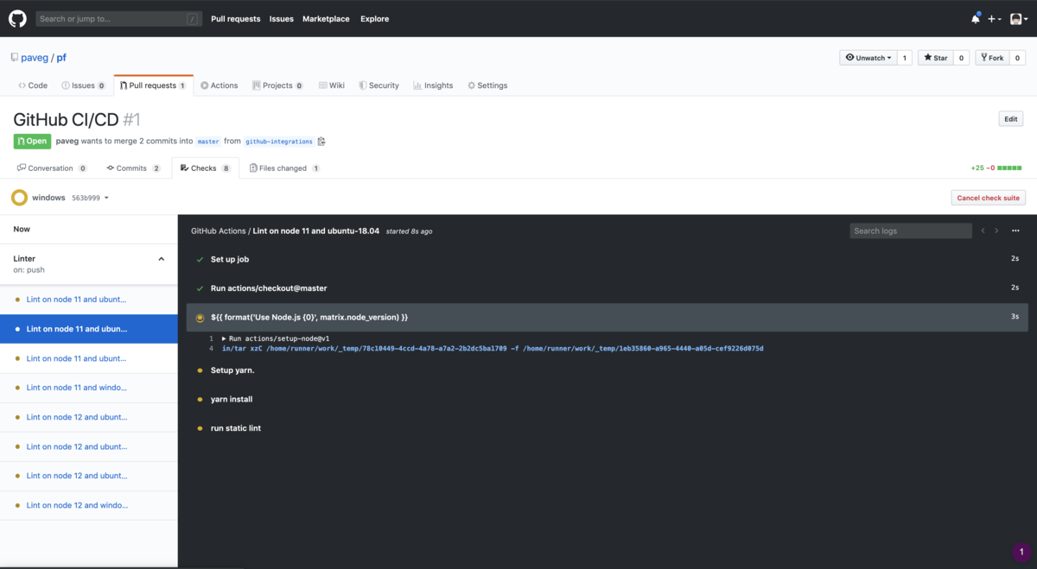Open the github-integrations branch link
Viewport: 1037px width, 569px height.
(x=279, y=142)
